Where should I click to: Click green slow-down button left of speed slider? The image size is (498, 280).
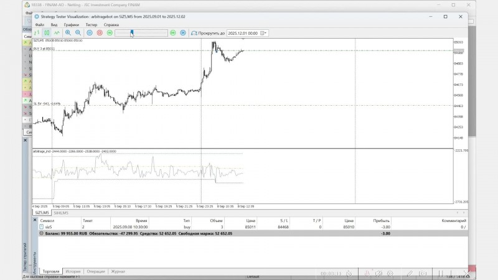[110, 33]
